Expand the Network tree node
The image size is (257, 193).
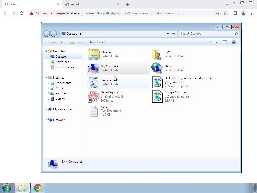pos(46,120)
